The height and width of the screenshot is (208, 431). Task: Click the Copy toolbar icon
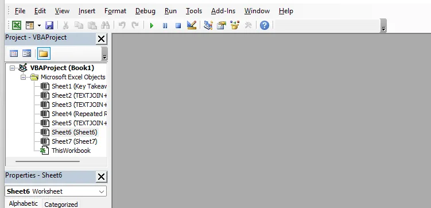pos(79,25)
